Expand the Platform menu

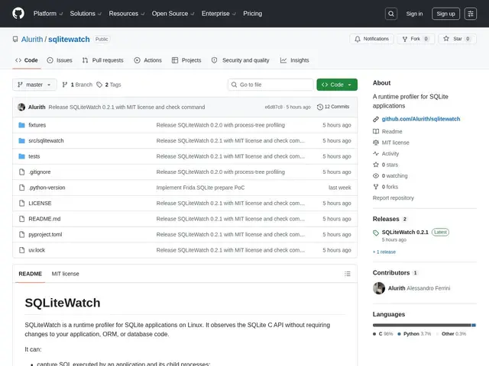pos(48,14)
